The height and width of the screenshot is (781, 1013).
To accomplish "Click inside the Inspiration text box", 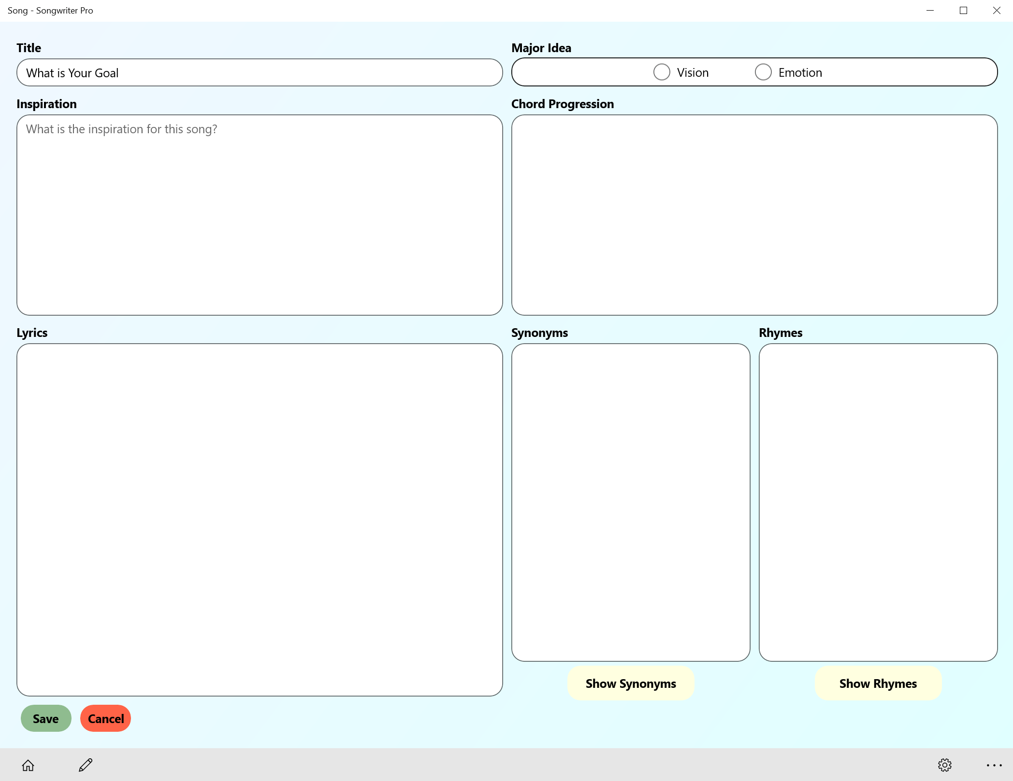I will [x=260, y=215].
